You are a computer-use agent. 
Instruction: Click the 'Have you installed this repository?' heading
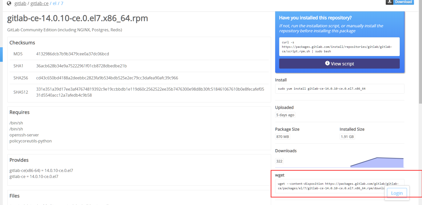(315, 18)
